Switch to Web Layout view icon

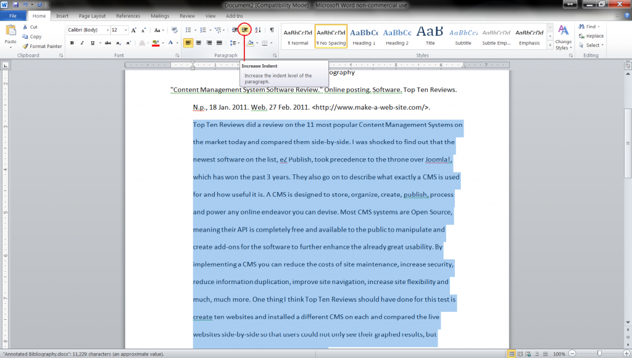click(x=528, y=354)
